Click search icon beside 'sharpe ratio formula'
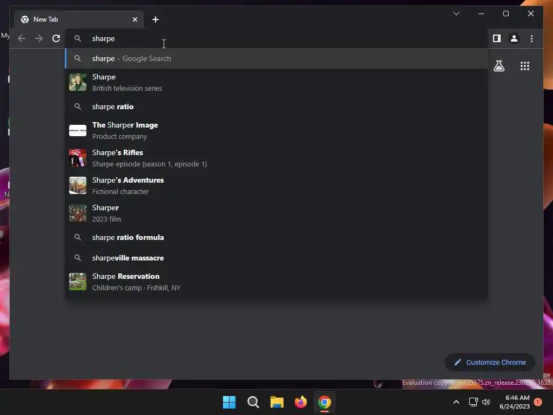553x415 pixels. click(78, 238)
